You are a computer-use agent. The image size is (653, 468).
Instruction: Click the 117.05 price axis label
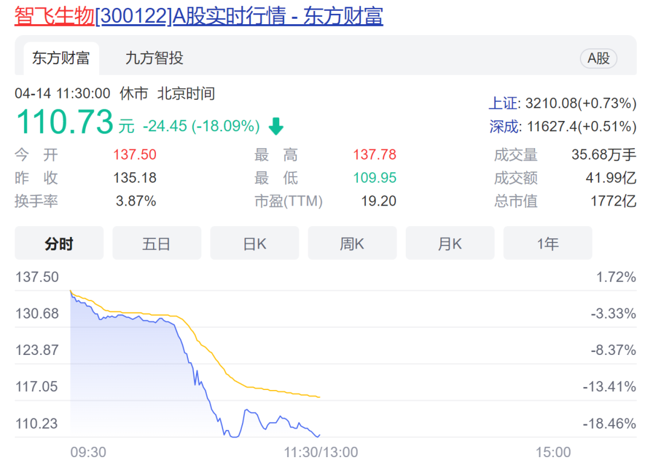[x=37, y=387]
